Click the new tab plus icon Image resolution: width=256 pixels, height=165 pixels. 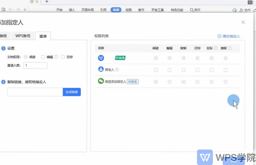(47, 2)
